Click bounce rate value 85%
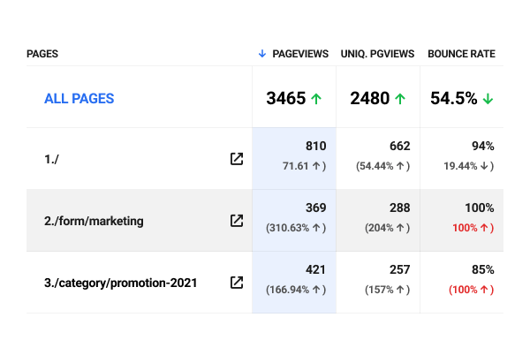This screenshot has width=530, height=340. (483, 269)
